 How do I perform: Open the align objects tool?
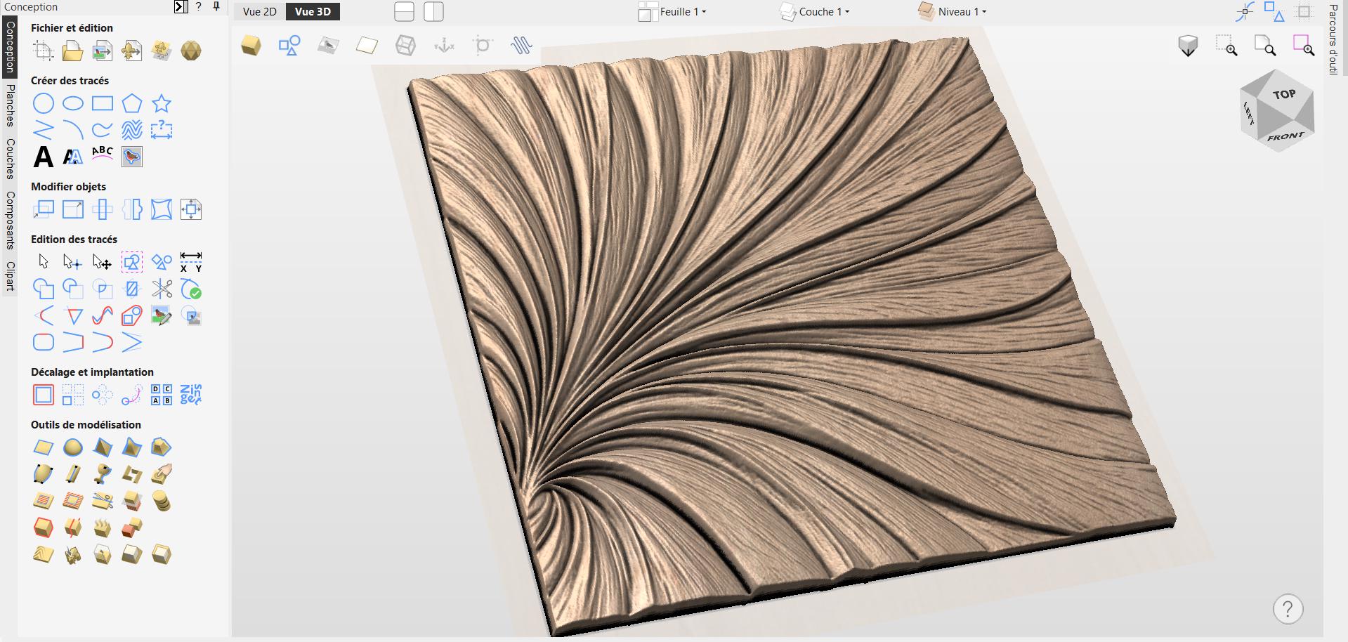point(191,209)
